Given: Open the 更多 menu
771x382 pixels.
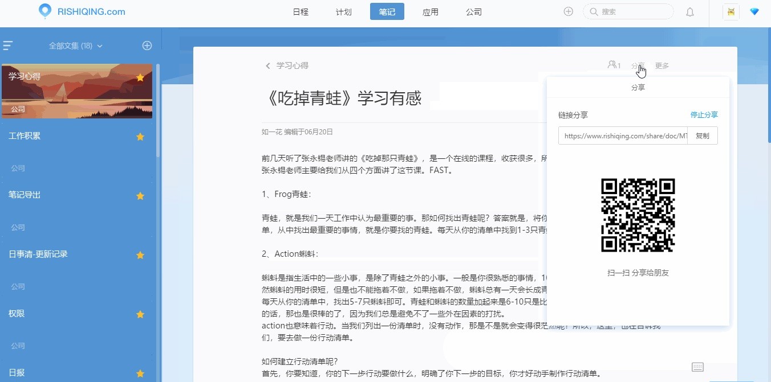Looking at the screenshot, I should [x=662, y=66].
